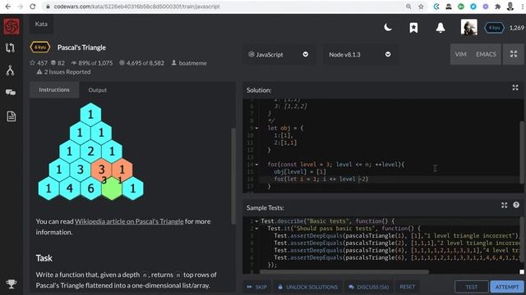Click the ATTEMPT button
Screen dimensions: 526x295
point(507,287)
